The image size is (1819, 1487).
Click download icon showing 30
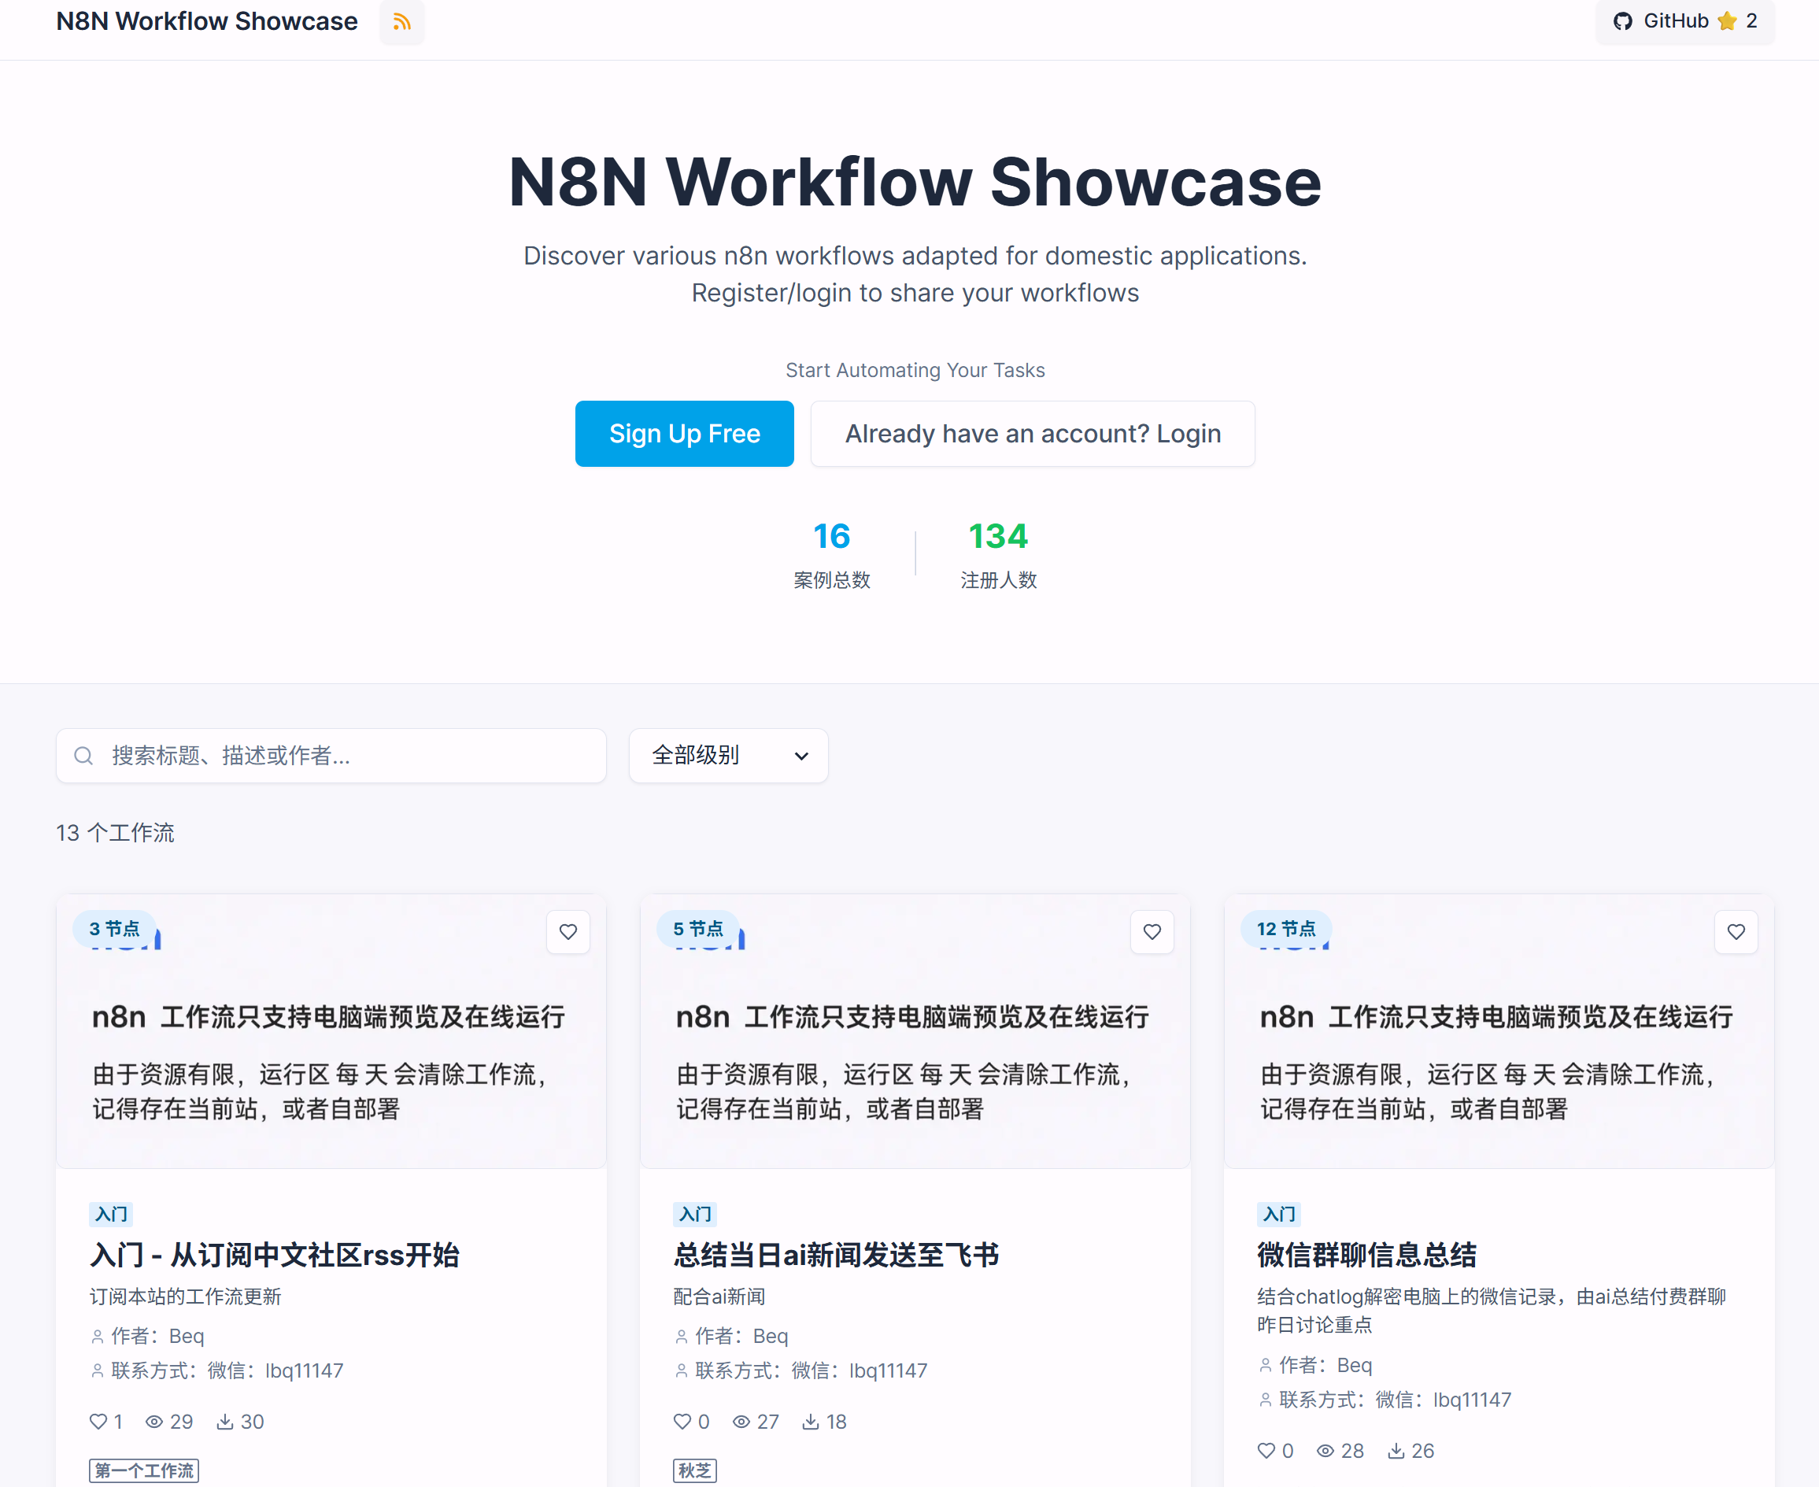[225, 1422]
